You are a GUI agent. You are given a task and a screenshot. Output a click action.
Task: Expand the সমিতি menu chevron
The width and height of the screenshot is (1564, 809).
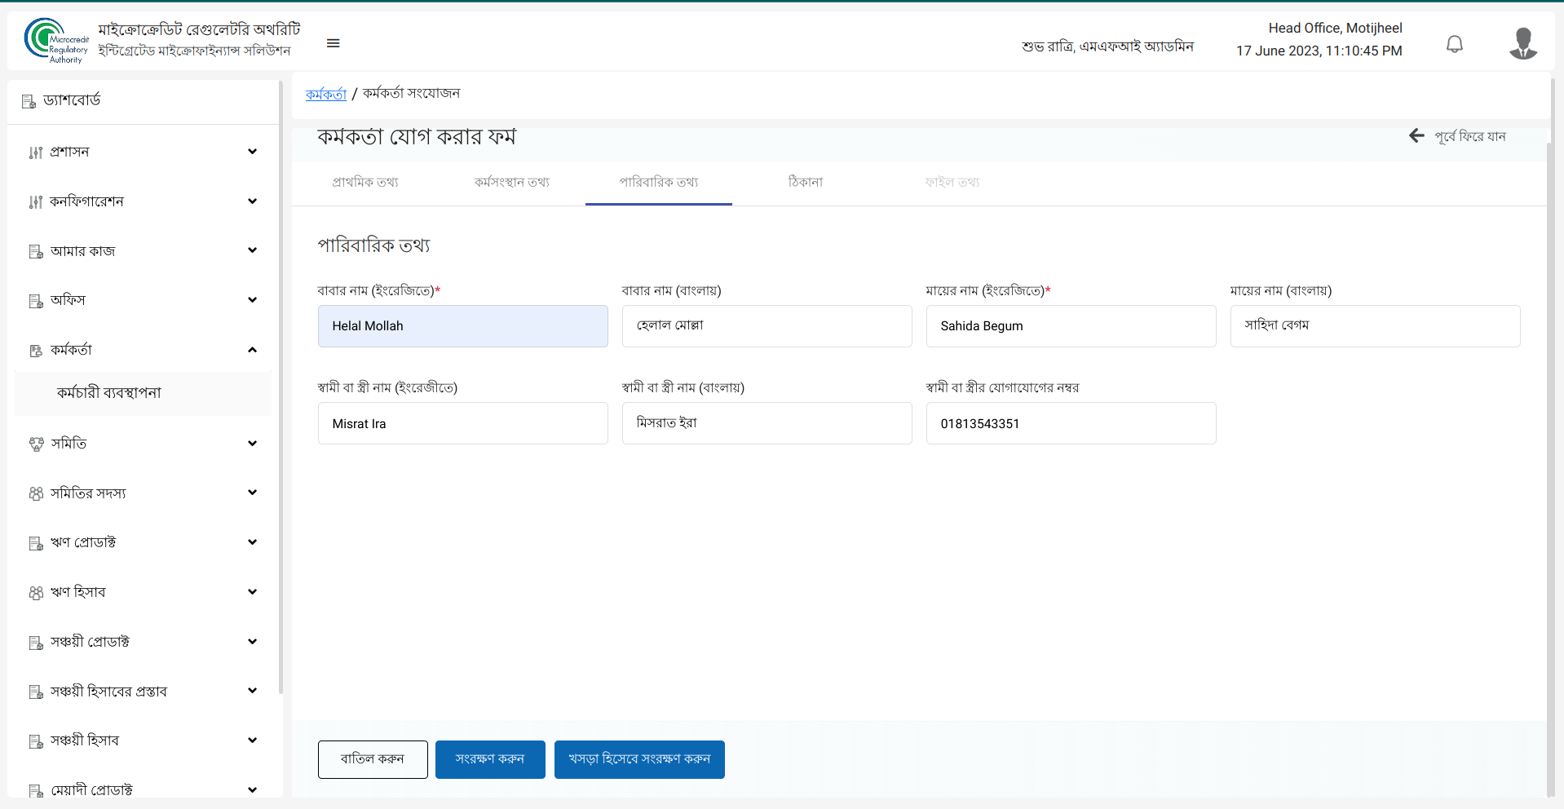pos(252,444)
